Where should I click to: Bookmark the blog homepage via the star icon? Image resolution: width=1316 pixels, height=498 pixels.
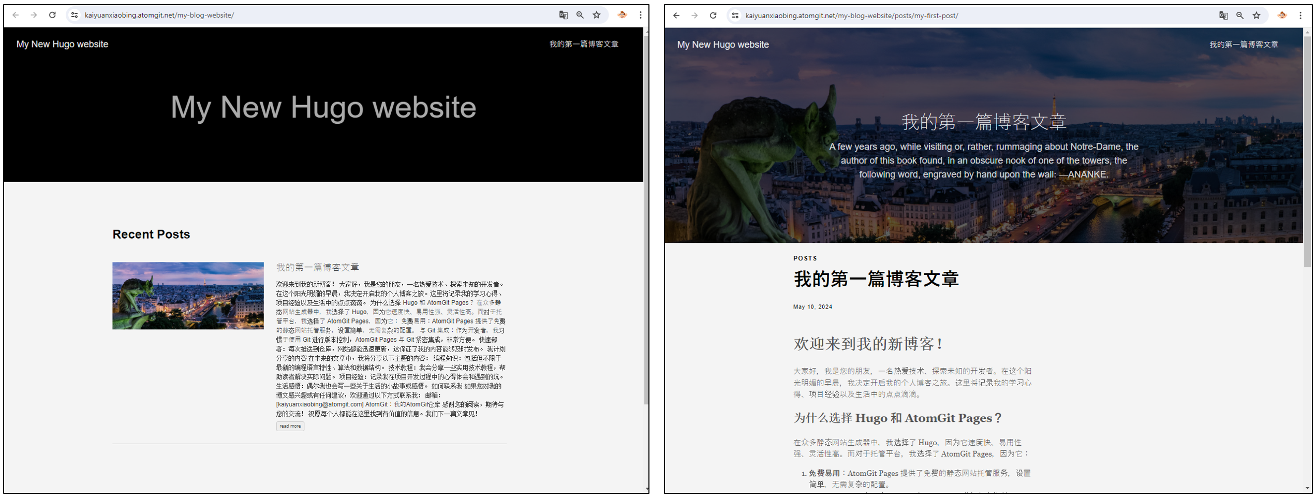(x=597, y=15)
